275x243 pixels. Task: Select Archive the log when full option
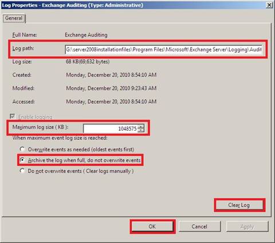point(22,160)
